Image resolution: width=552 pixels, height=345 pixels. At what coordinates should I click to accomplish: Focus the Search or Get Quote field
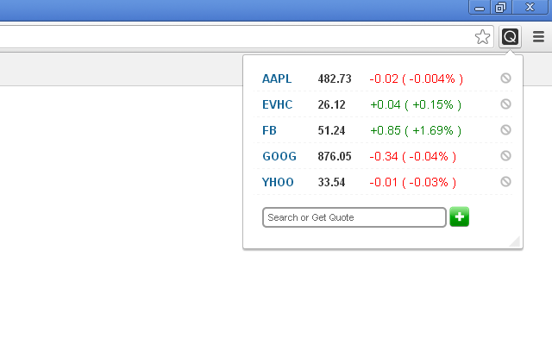click(x=354, y=217)
